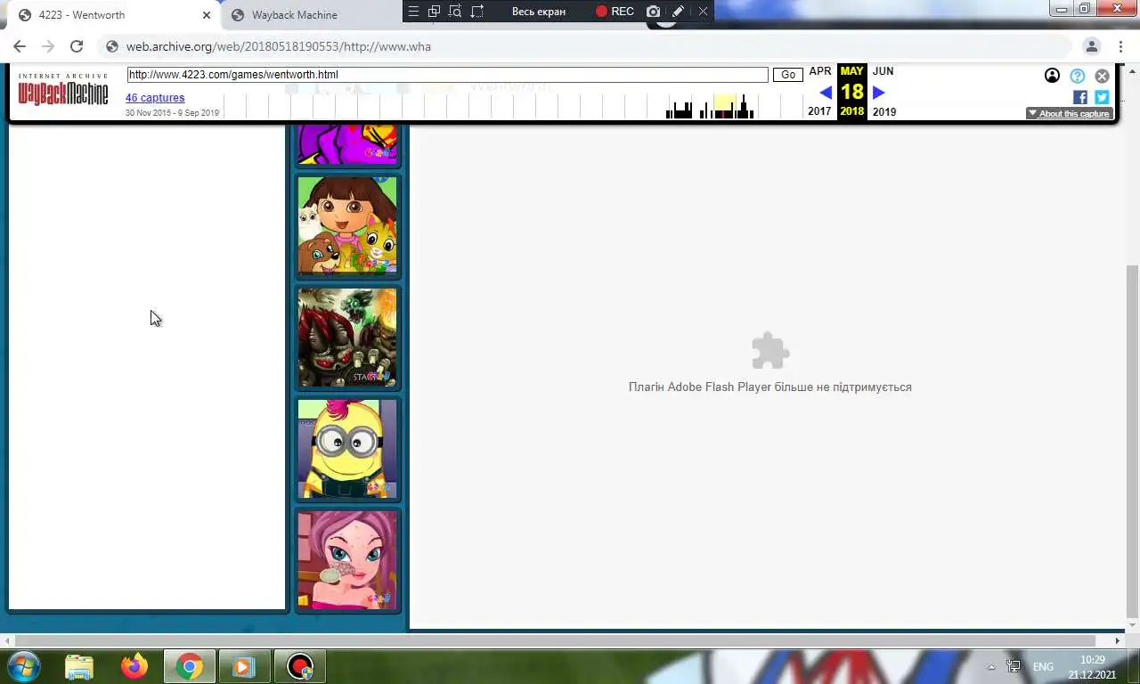Open the Minion game thumbnail
Image resolution: width=1140 pixels, height=684 pixels.
point(347,448)
